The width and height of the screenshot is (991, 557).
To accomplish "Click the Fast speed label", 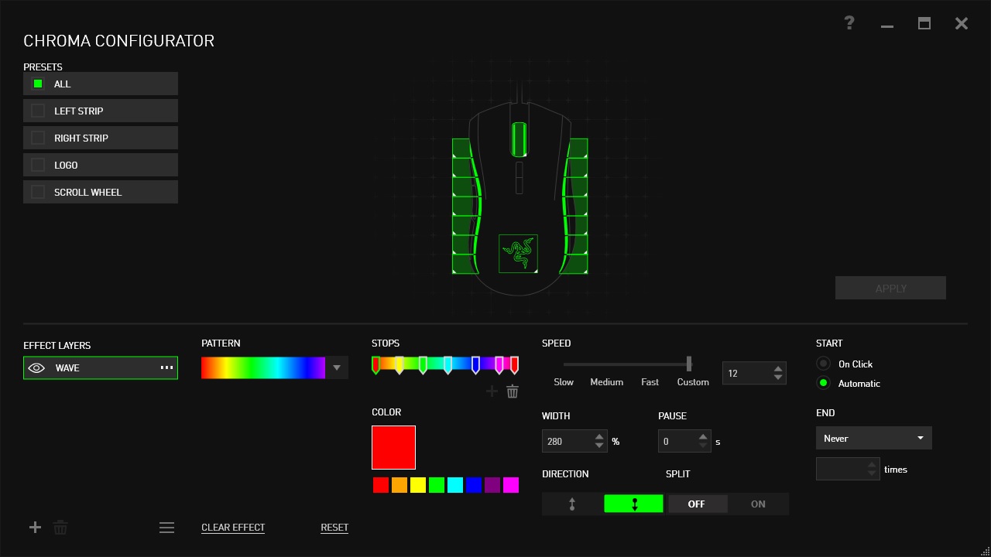I will coord(650,382).
